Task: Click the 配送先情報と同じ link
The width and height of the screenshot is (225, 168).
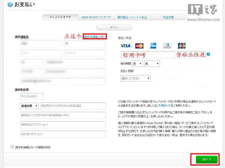Action: click(95, 37)
